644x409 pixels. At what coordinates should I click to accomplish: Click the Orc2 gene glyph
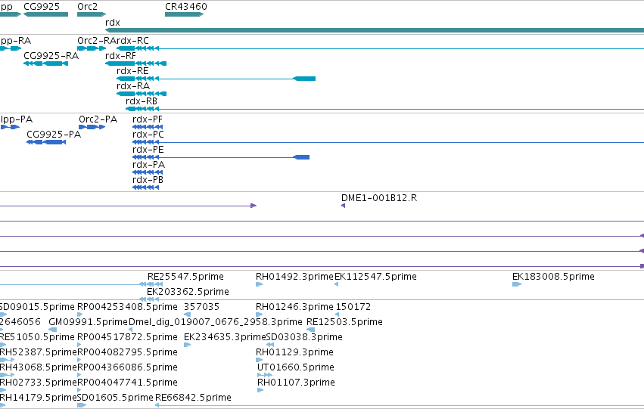92,14
